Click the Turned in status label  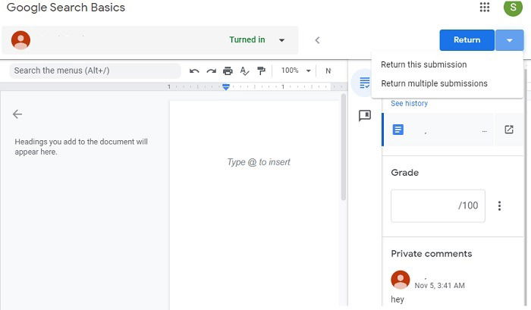coord(247,40)
